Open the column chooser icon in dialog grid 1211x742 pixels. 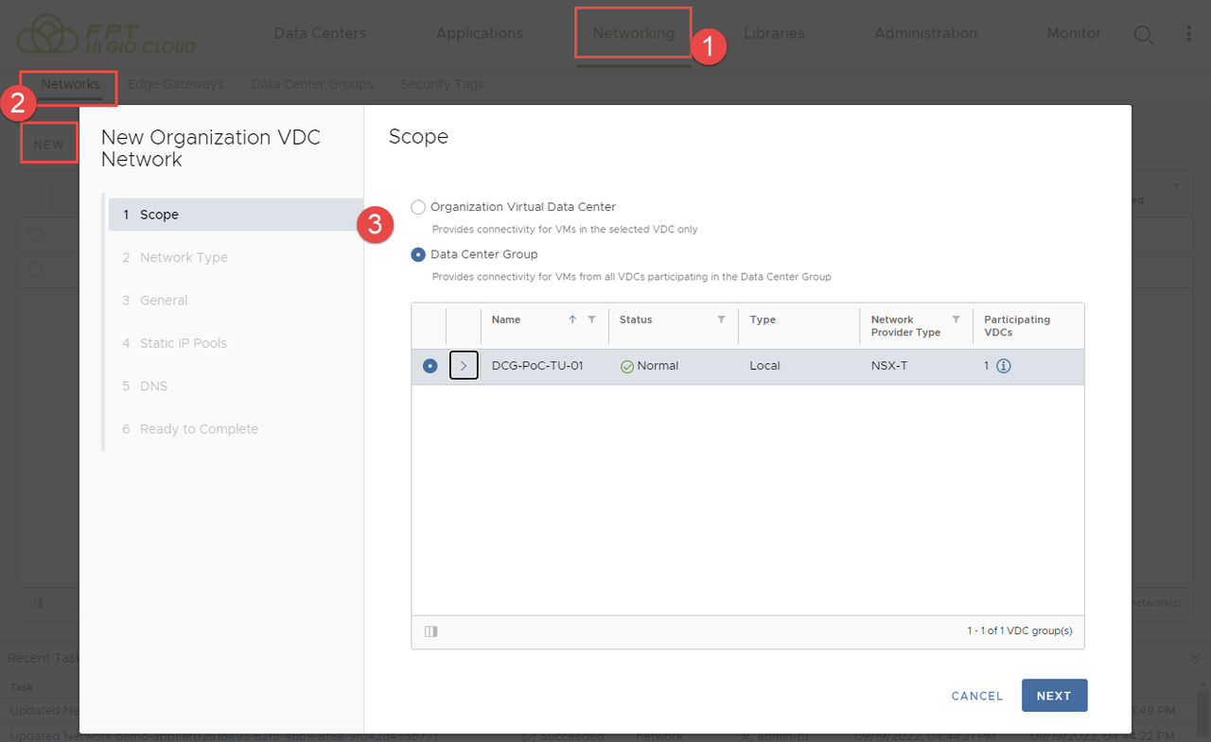point(431,631)
